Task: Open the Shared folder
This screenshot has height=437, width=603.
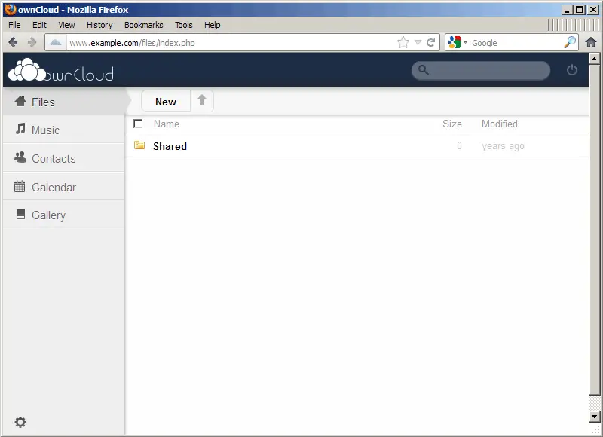Action: coord(170,146)
